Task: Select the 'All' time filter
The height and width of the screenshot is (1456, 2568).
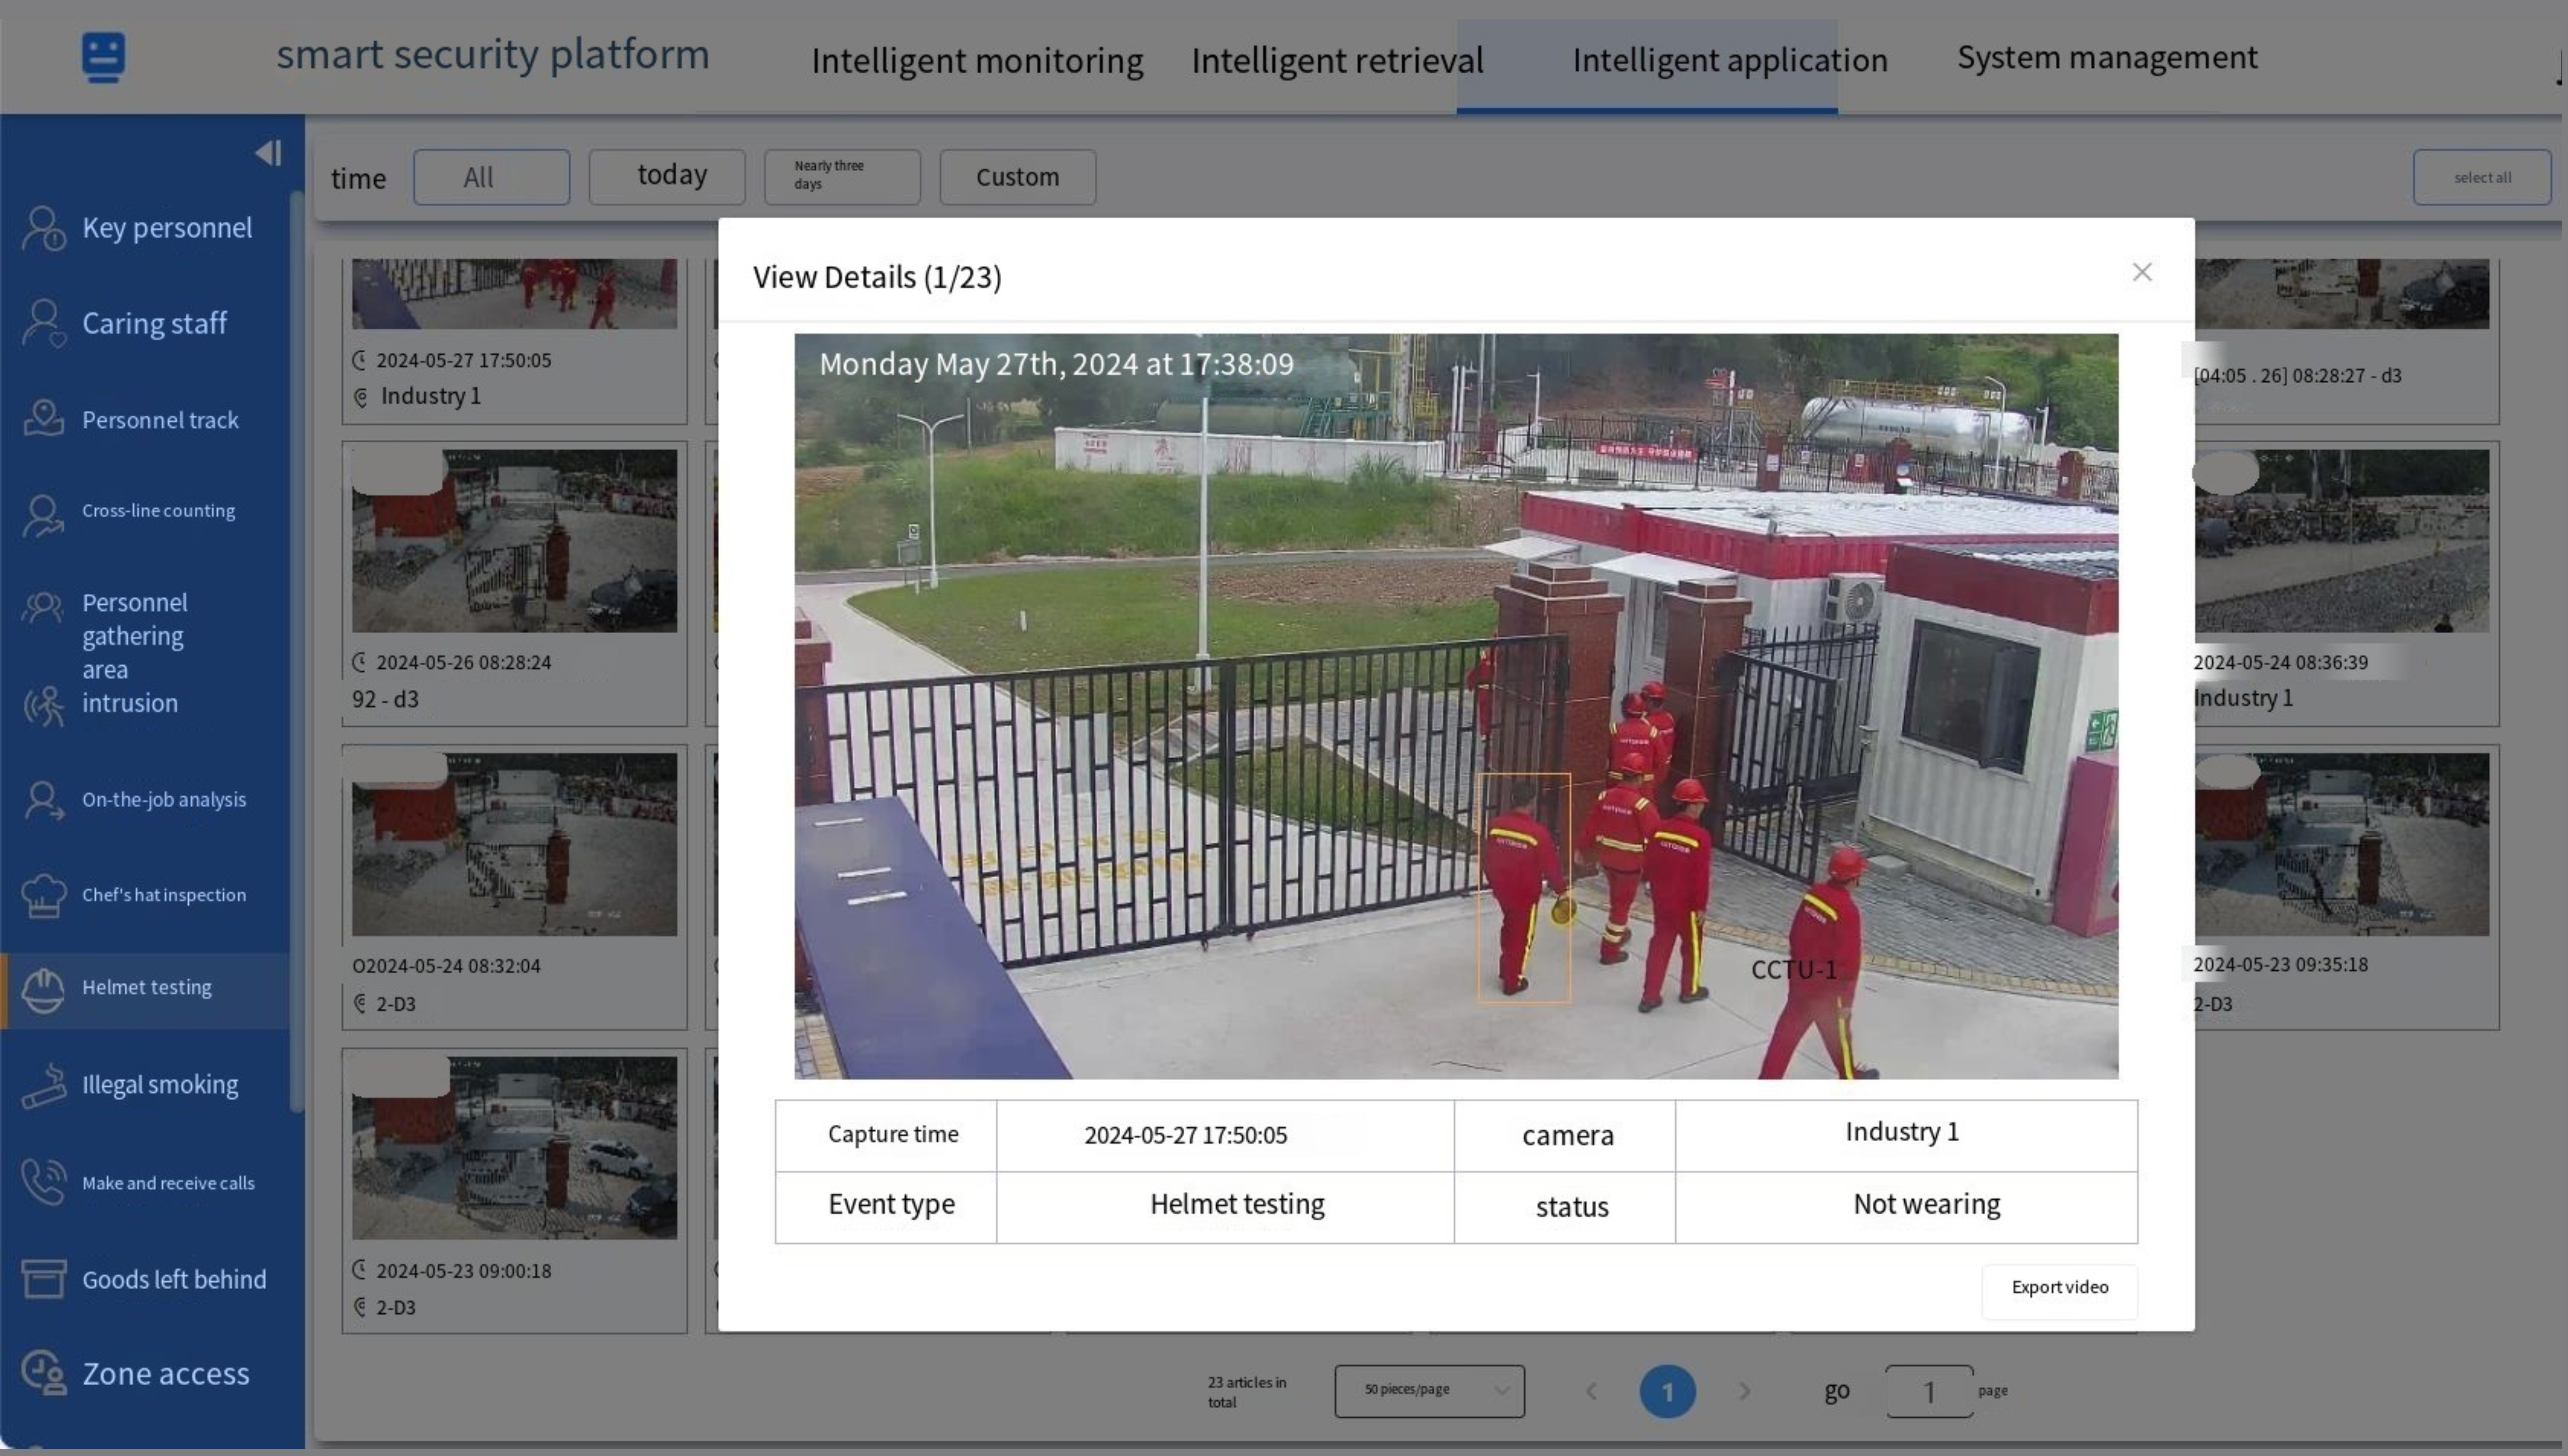Action: (x=491, y=177)
